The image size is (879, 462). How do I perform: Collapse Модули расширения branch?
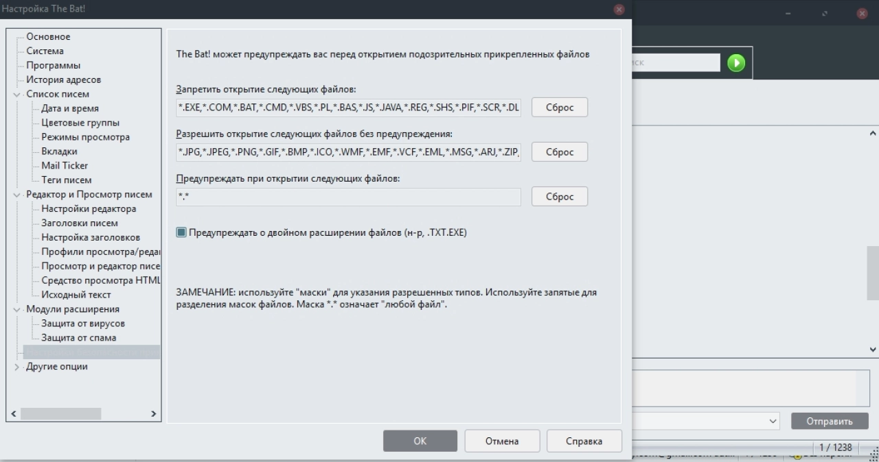click(x=17, y=310)
